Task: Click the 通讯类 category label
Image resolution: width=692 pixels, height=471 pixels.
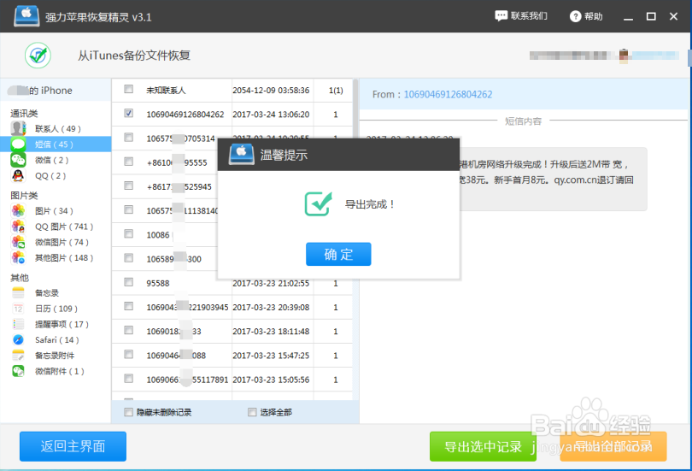Action: tap(24, 114)
